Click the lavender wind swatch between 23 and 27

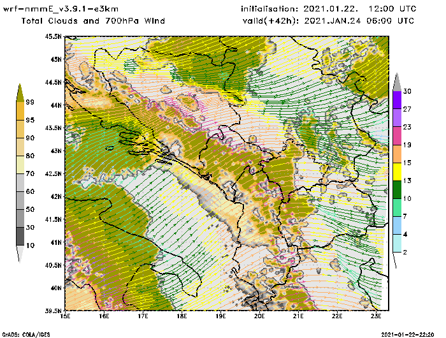coord(397,118)
